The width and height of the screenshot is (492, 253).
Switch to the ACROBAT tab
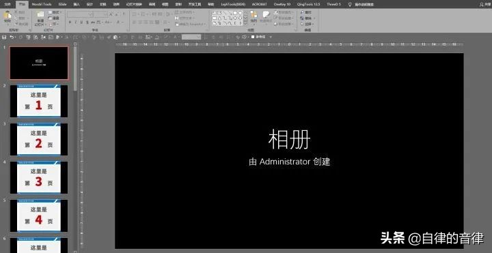[260, 4]
